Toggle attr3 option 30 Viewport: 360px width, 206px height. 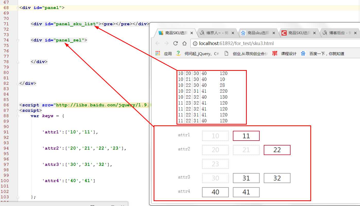[215, 178]
